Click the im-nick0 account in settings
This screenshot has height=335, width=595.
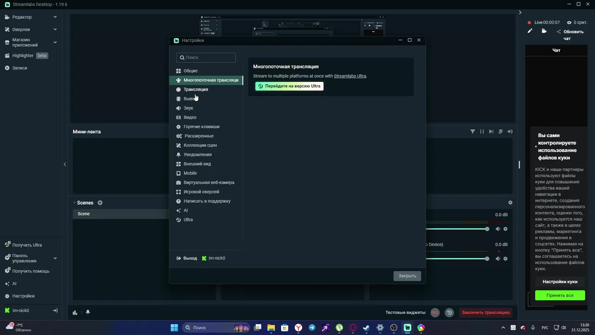(x=214, y=258)
